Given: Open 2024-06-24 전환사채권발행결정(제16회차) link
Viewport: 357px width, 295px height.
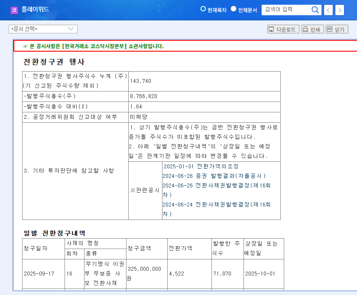Looking at the screenshot, I should tap(216, 209).
